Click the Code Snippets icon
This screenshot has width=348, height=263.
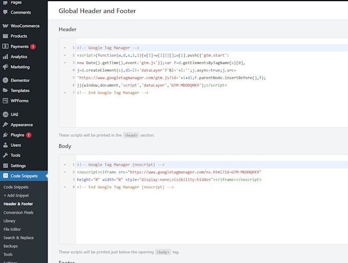(5, 176)
